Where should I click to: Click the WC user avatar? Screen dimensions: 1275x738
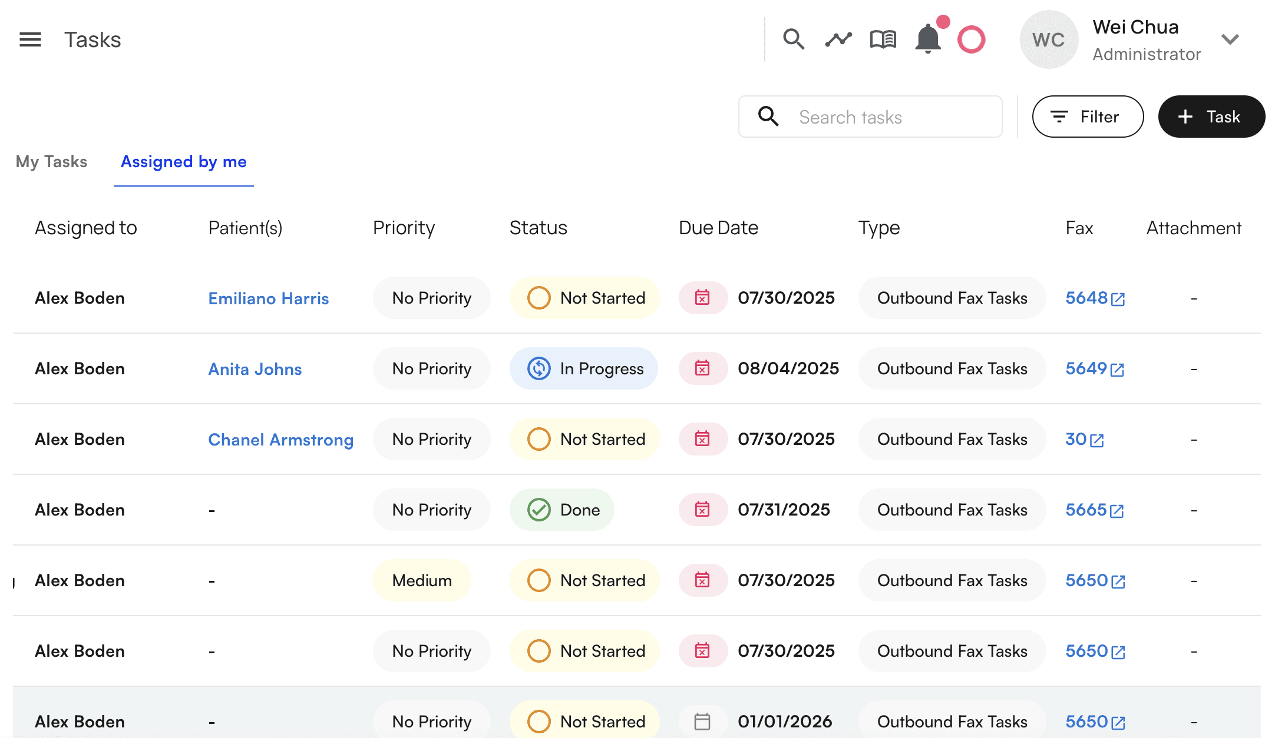point(1049,39)
